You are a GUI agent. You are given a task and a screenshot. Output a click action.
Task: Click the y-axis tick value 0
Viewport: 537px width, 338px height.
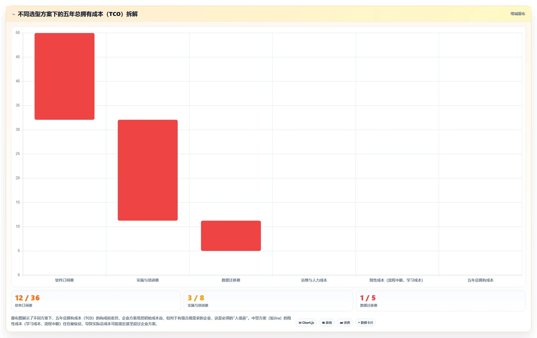pyautogui.click(x=19, y=275)
